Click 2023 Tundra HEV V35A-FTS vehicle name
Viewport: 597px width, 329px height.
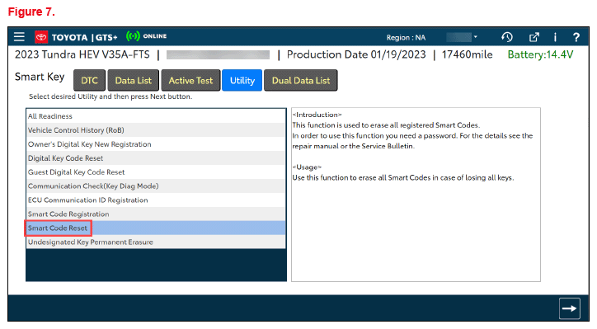(82, 54)
